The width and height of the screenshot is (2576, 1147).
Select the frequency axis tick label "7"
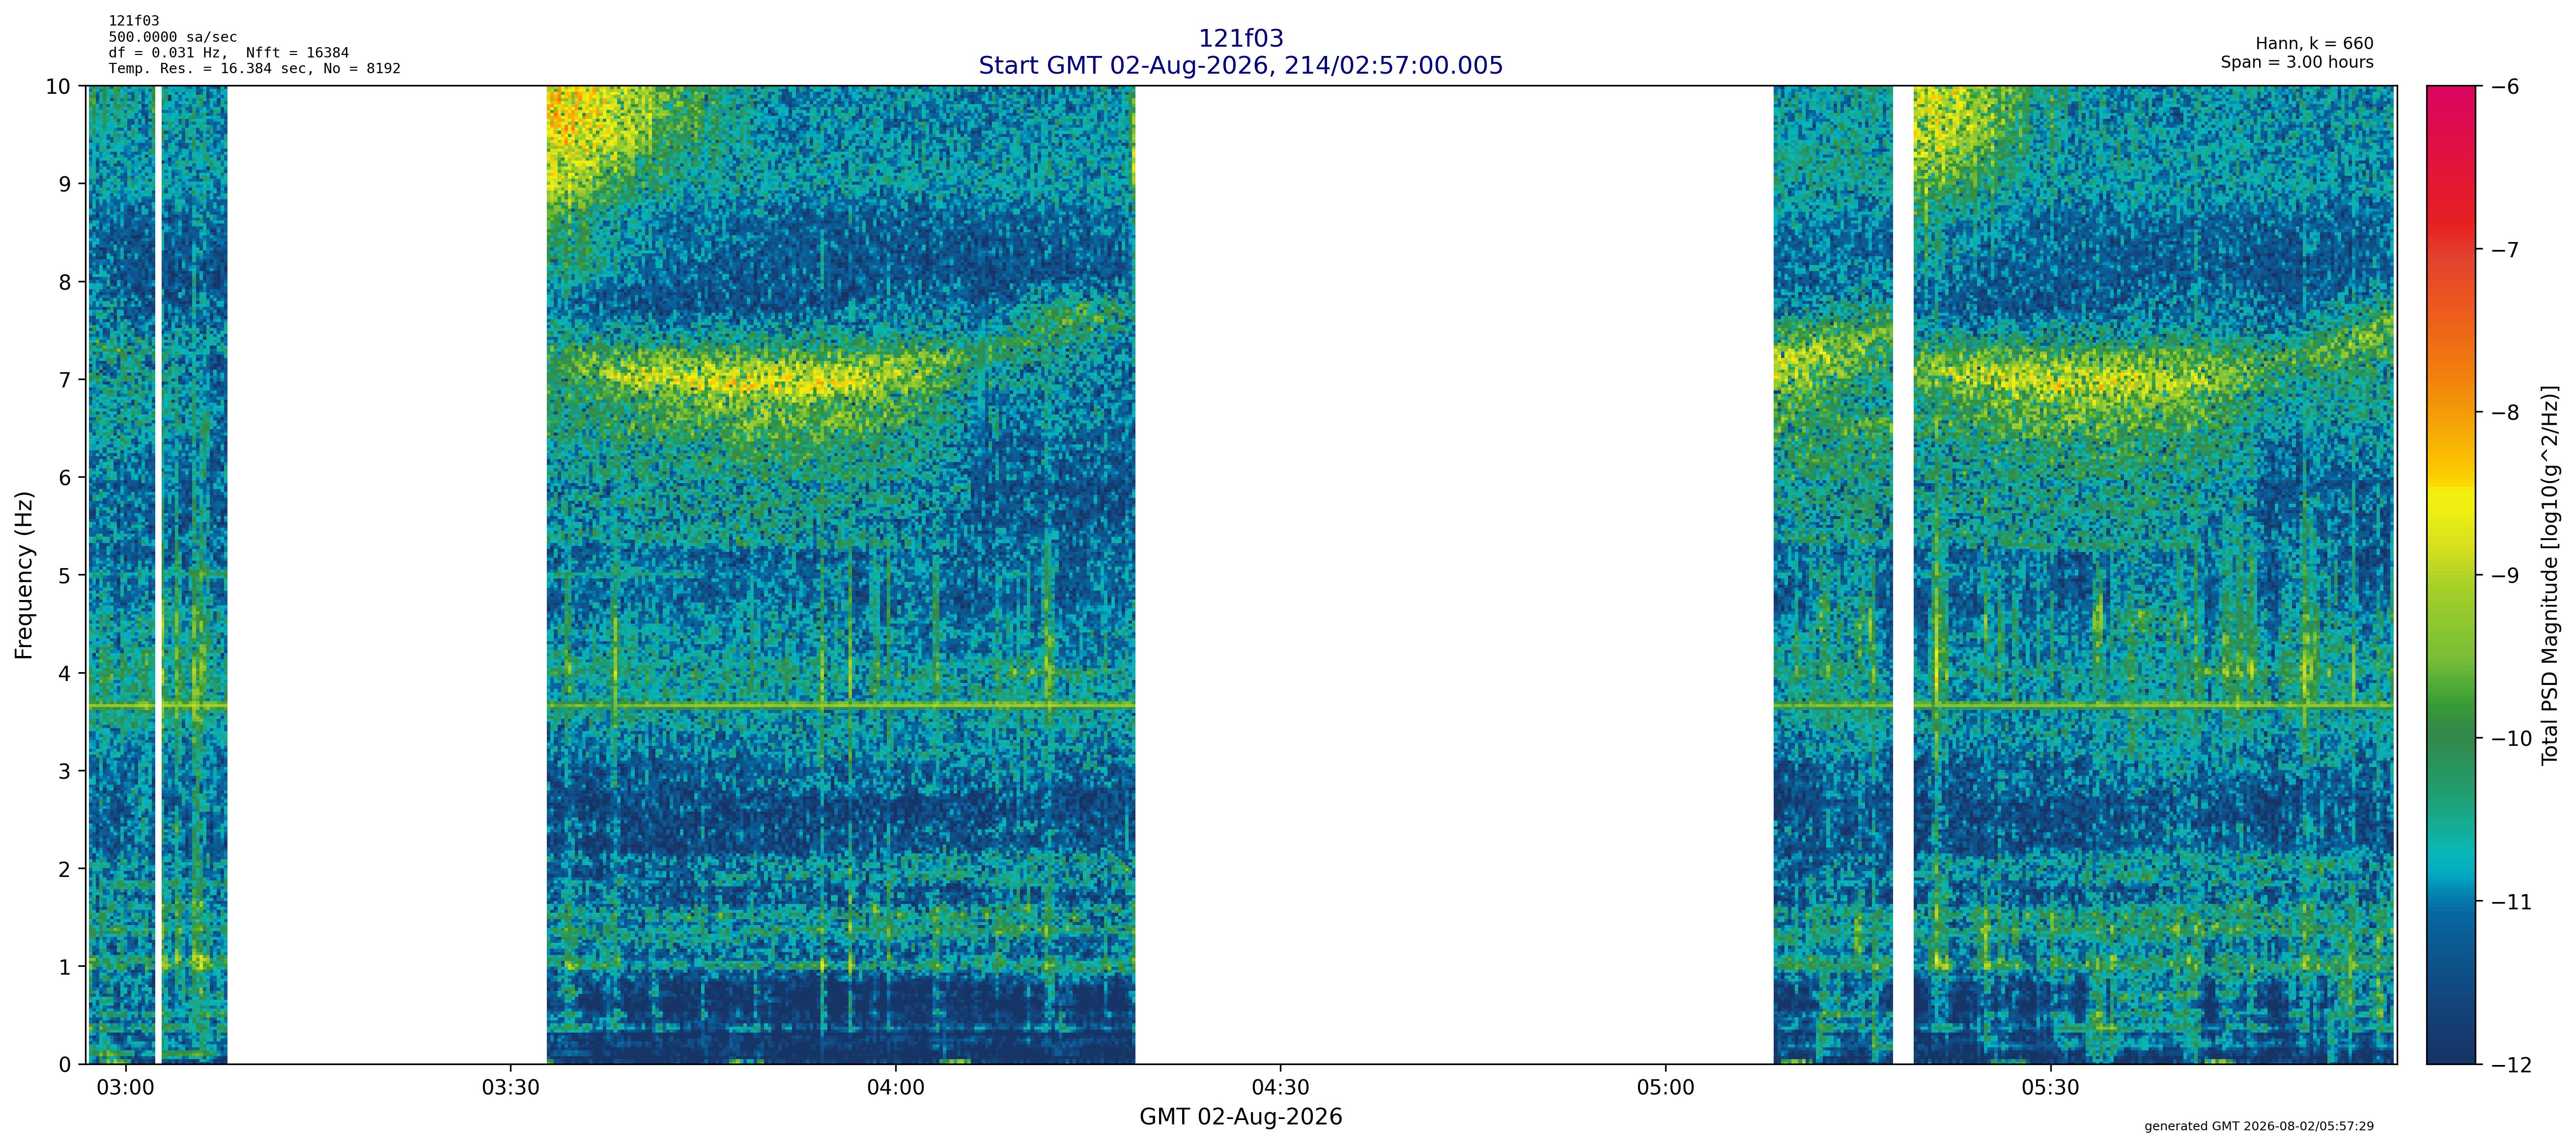65,380
